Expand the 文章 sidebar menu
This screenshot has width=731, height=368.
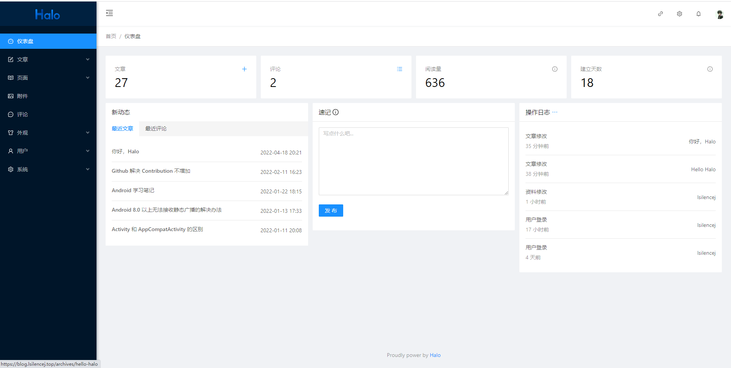48,59
